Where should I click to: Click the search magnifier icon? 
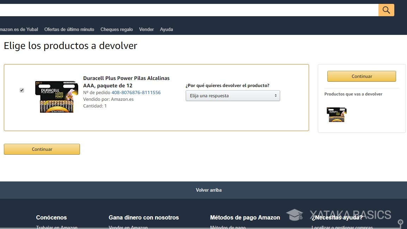pyautogui.click(x=386, y=10)
